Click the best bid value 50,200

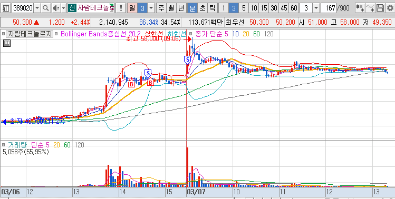(285, 23)
